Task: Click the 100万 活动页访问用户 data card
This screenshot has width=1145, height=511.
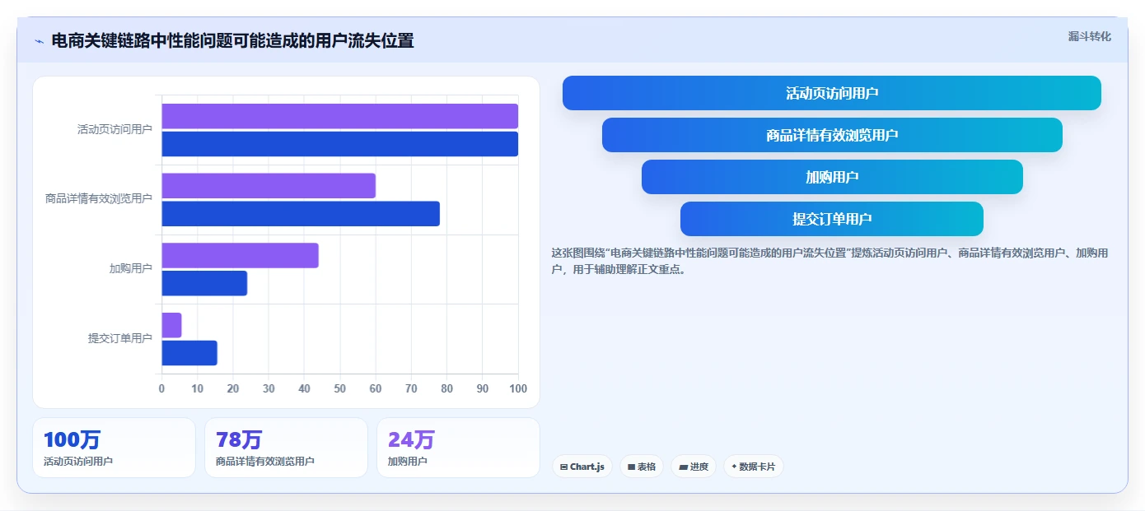Action: 114,448
